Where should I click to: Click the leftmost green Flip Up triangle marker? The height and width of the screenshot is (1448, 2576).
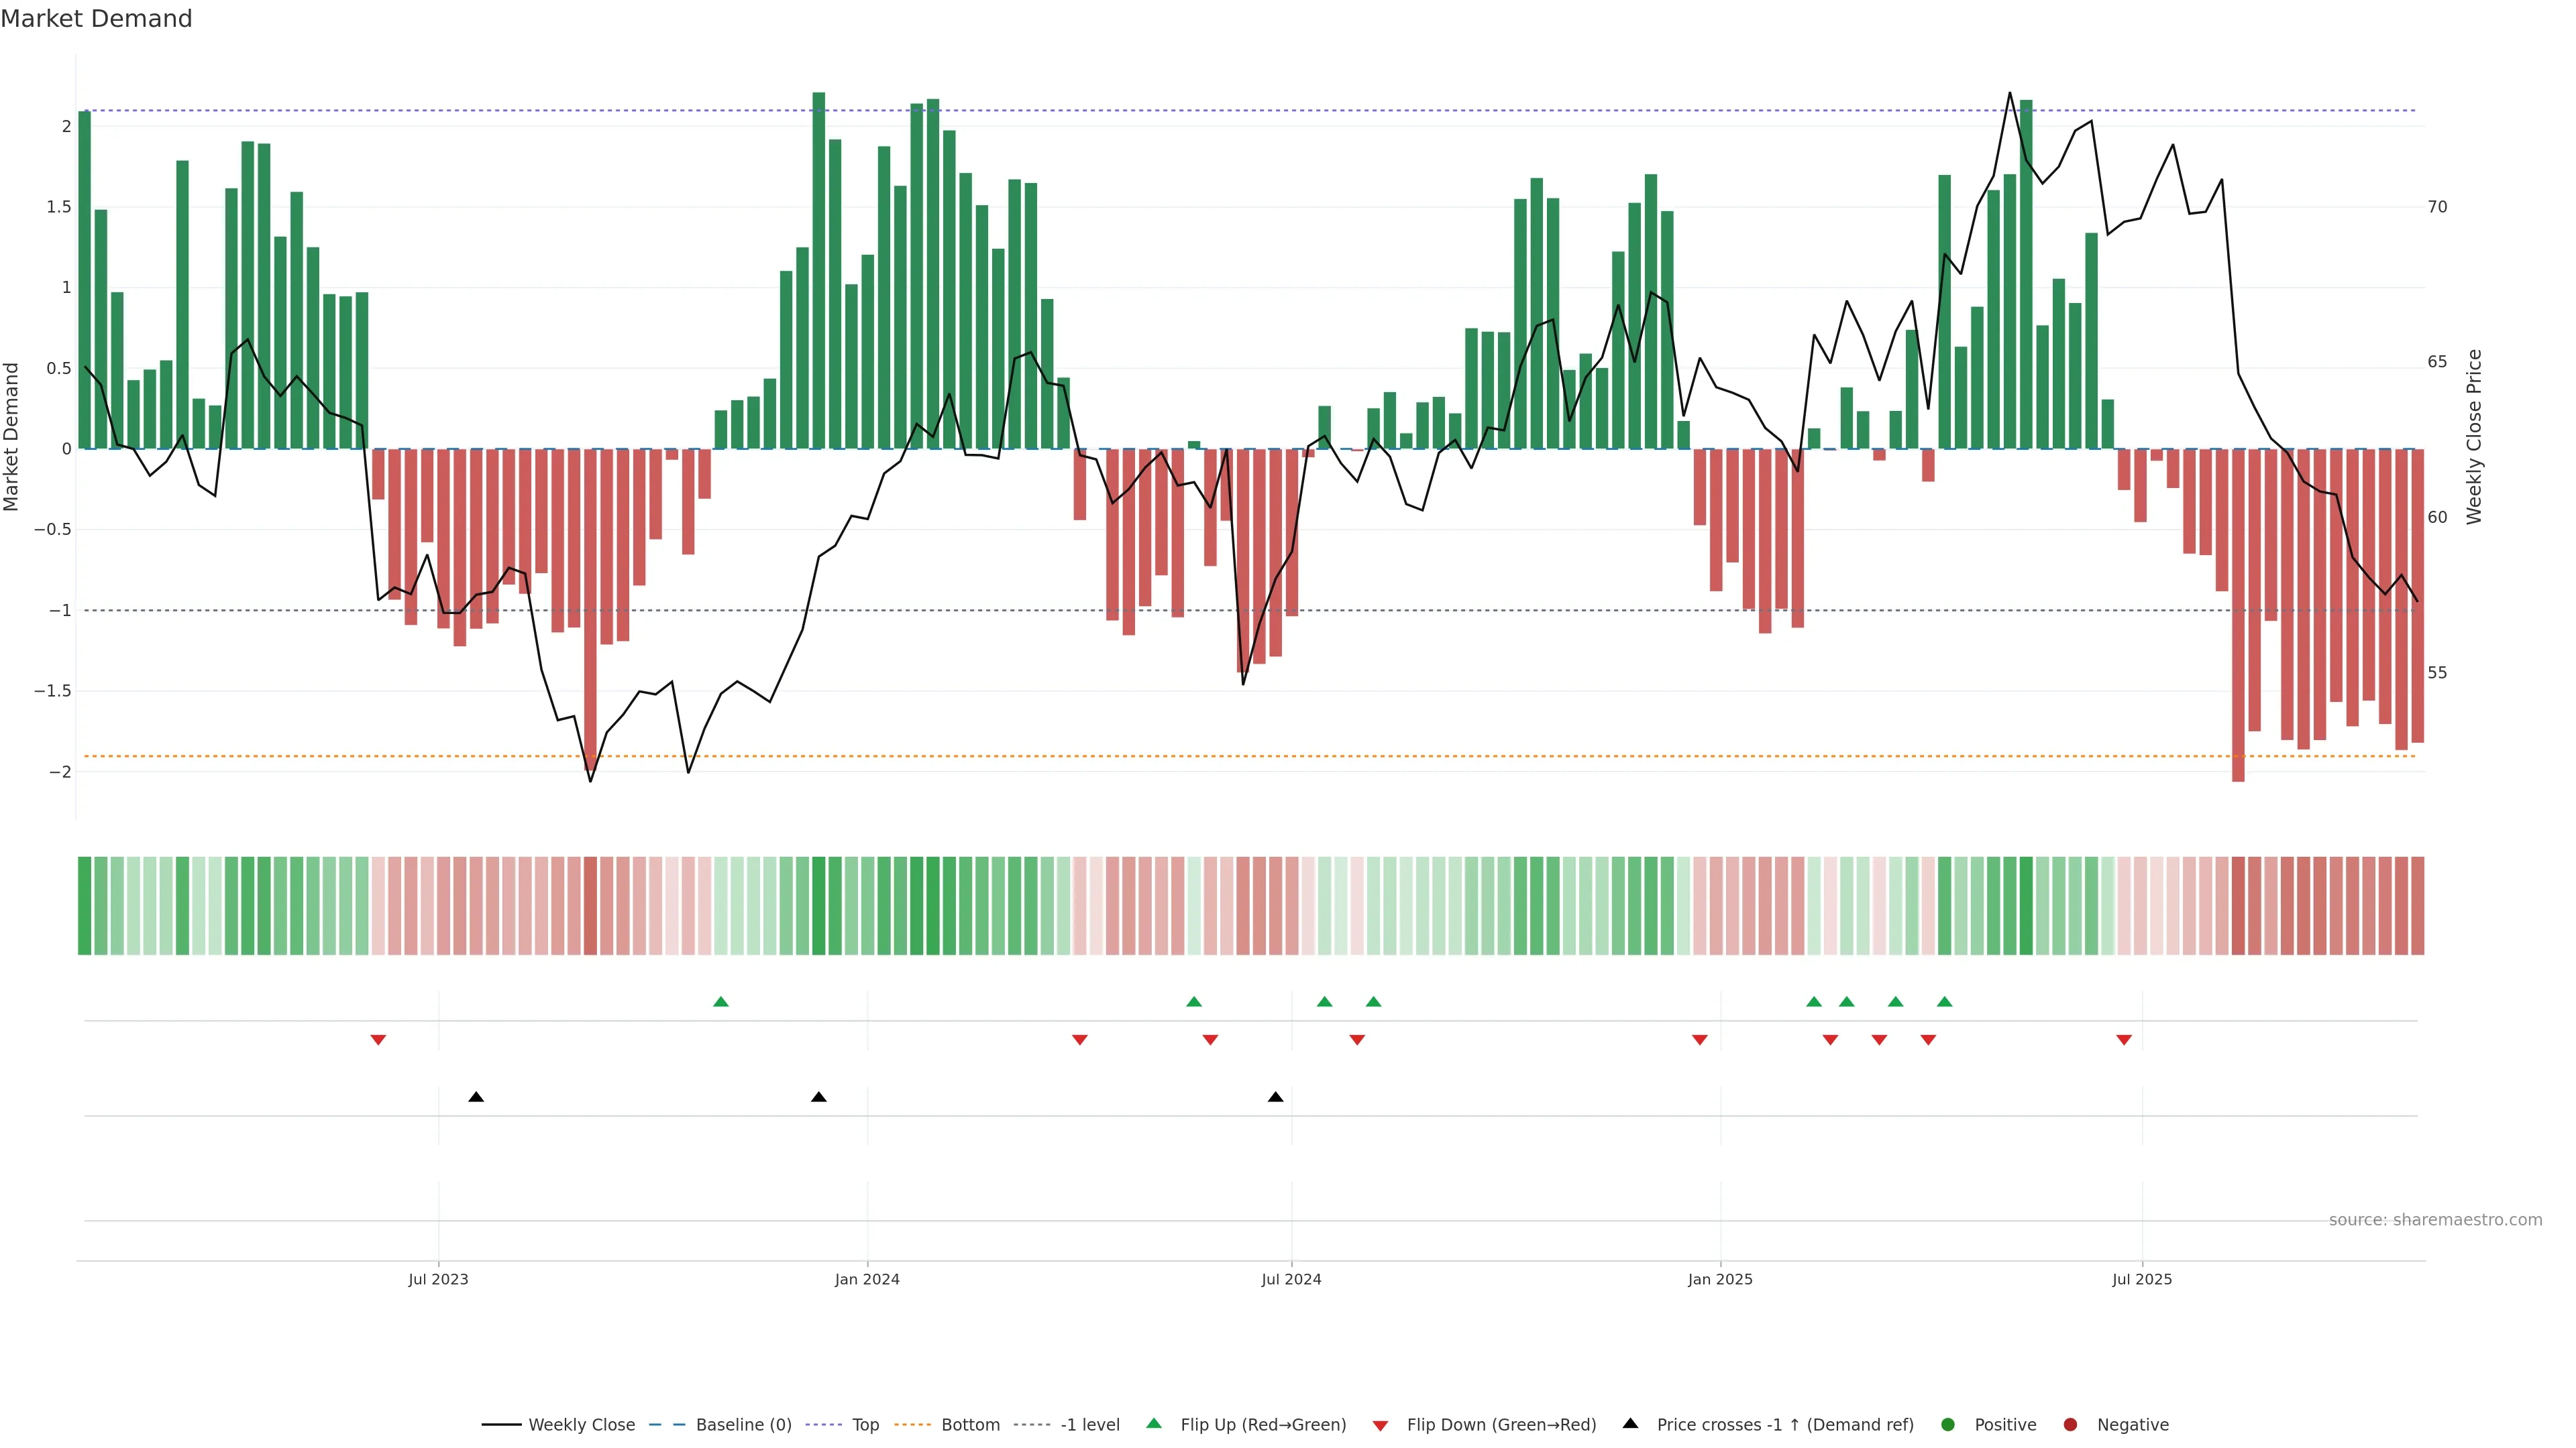[721, 1002]
